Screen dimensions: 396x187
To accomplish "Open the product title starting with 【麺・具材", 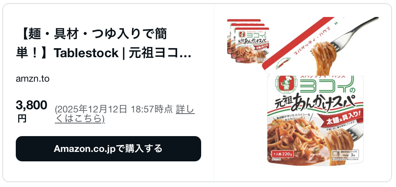I will pos(104,43).
